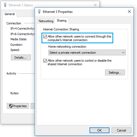Click the shield icon on Properties button
This screenshot has height=137, width=137.
click(x=11, y=106)
